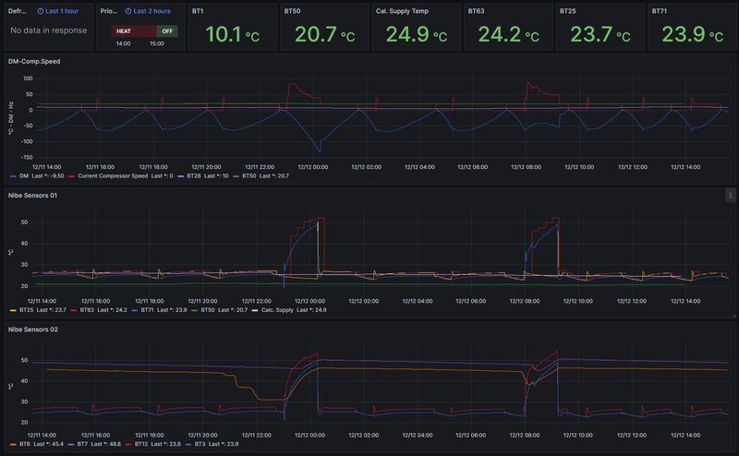
Task: Toggle BT71 series in Nibe Sensors 01 legend
Action: click(147, 310)
